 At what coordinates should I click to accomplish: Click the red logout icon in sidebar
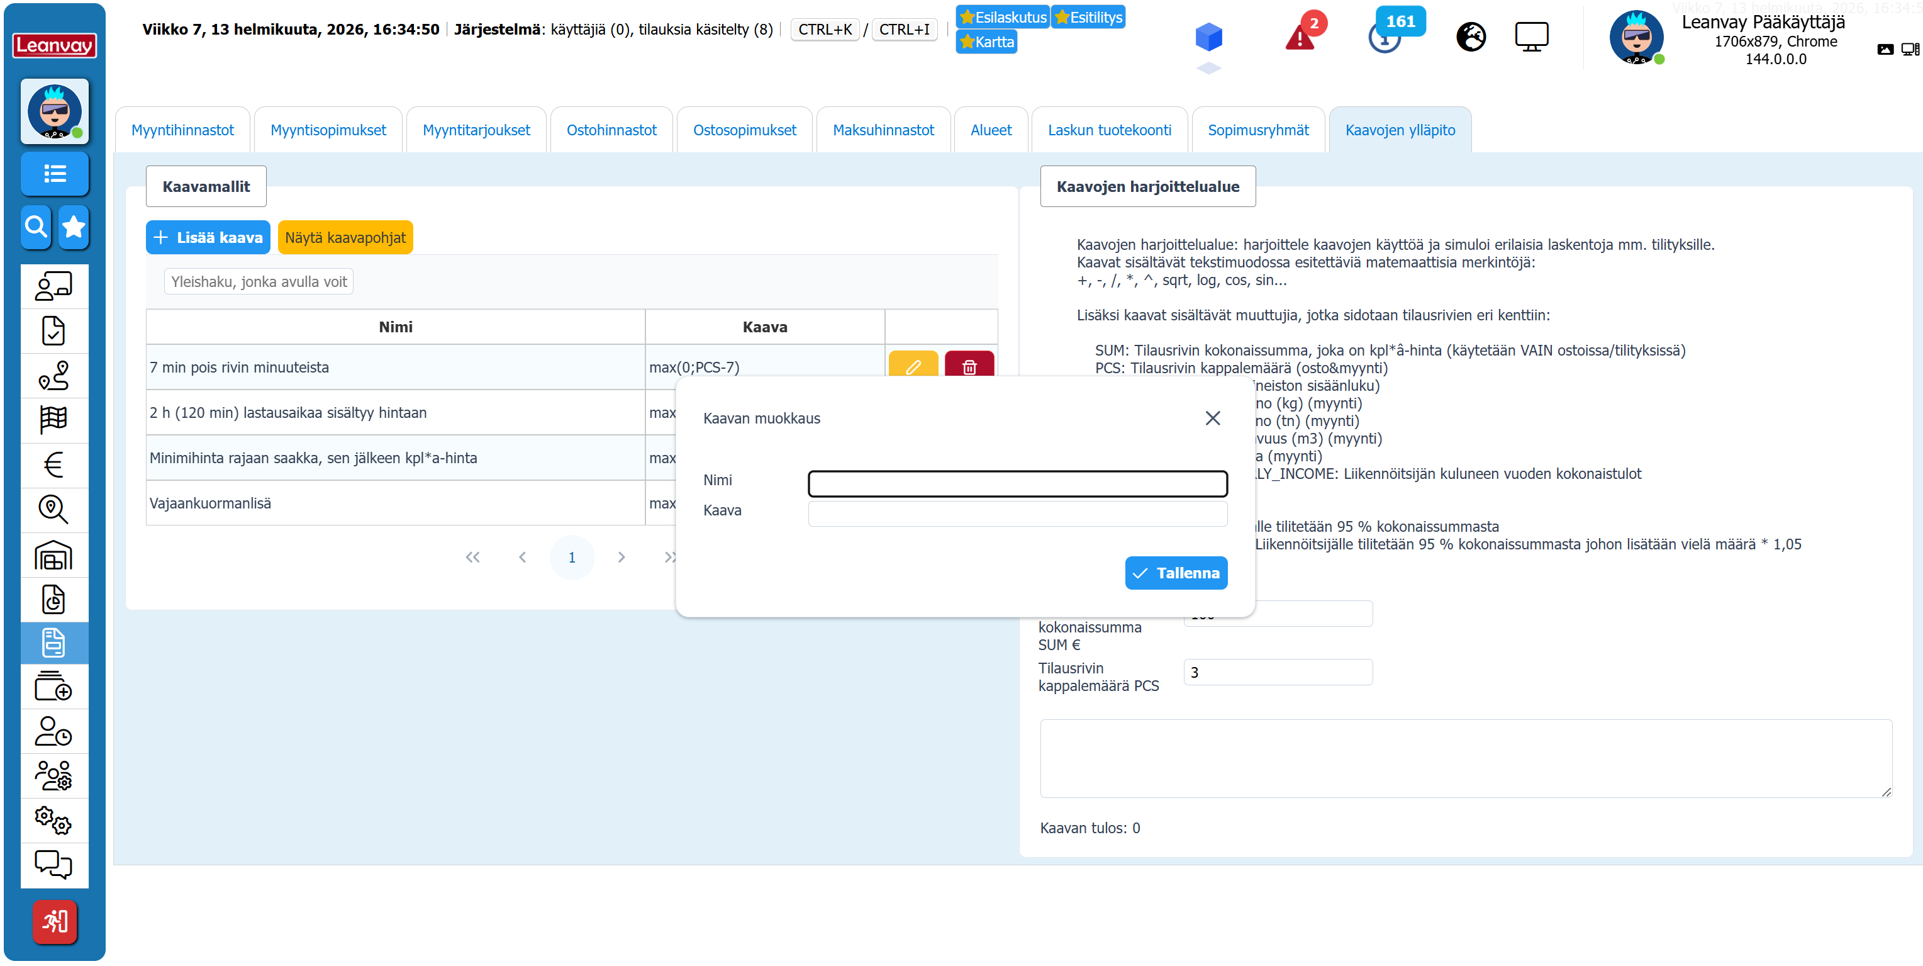53,921
